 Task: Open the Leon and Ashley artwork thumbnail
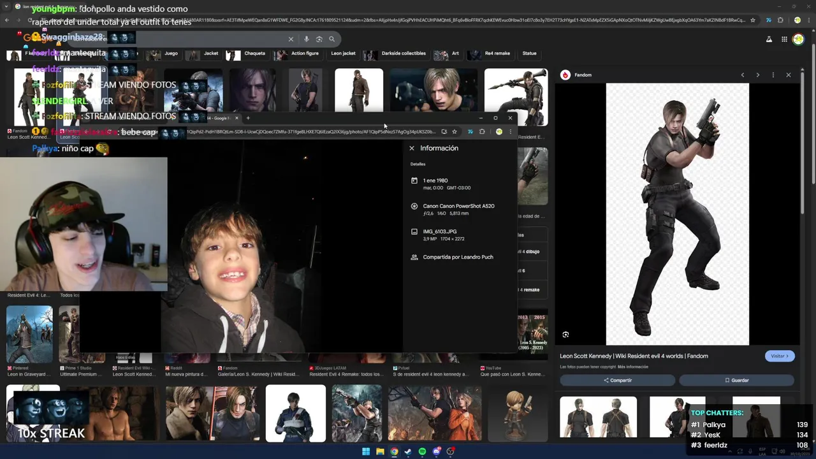[435, 414]
